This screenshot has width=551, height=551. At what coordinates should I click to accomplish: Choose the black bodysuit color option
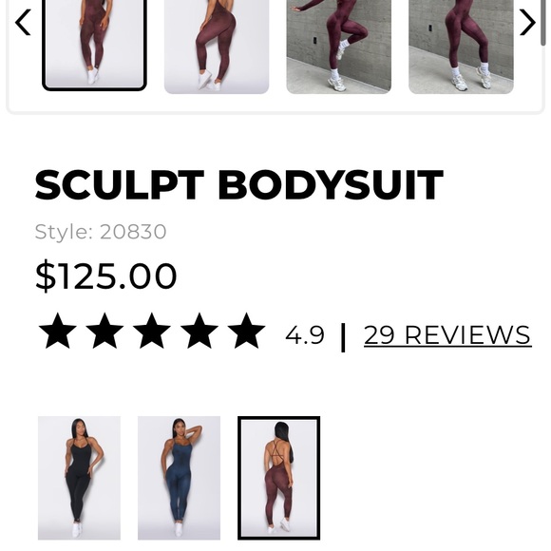[x=79, y=478]
